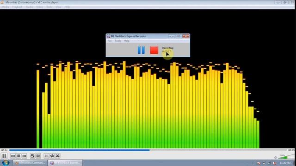The height and width of the screenshot is (166, 296).
Task: Click elapsed time 00:14 label
Action: [x=4, y=150]
